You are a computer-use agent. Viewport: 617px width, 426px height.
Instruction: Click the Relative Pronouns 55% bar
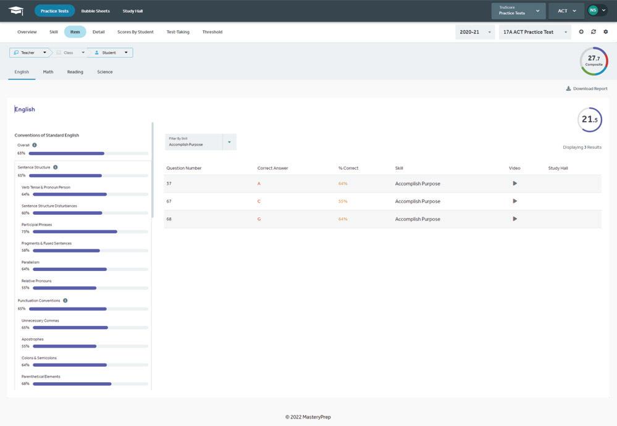[91, 288]
